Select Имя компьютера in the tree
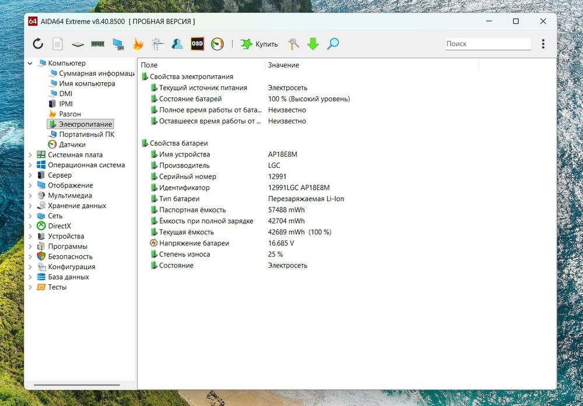The width and height of the screenshot is (583, 406). click(82, 83)
